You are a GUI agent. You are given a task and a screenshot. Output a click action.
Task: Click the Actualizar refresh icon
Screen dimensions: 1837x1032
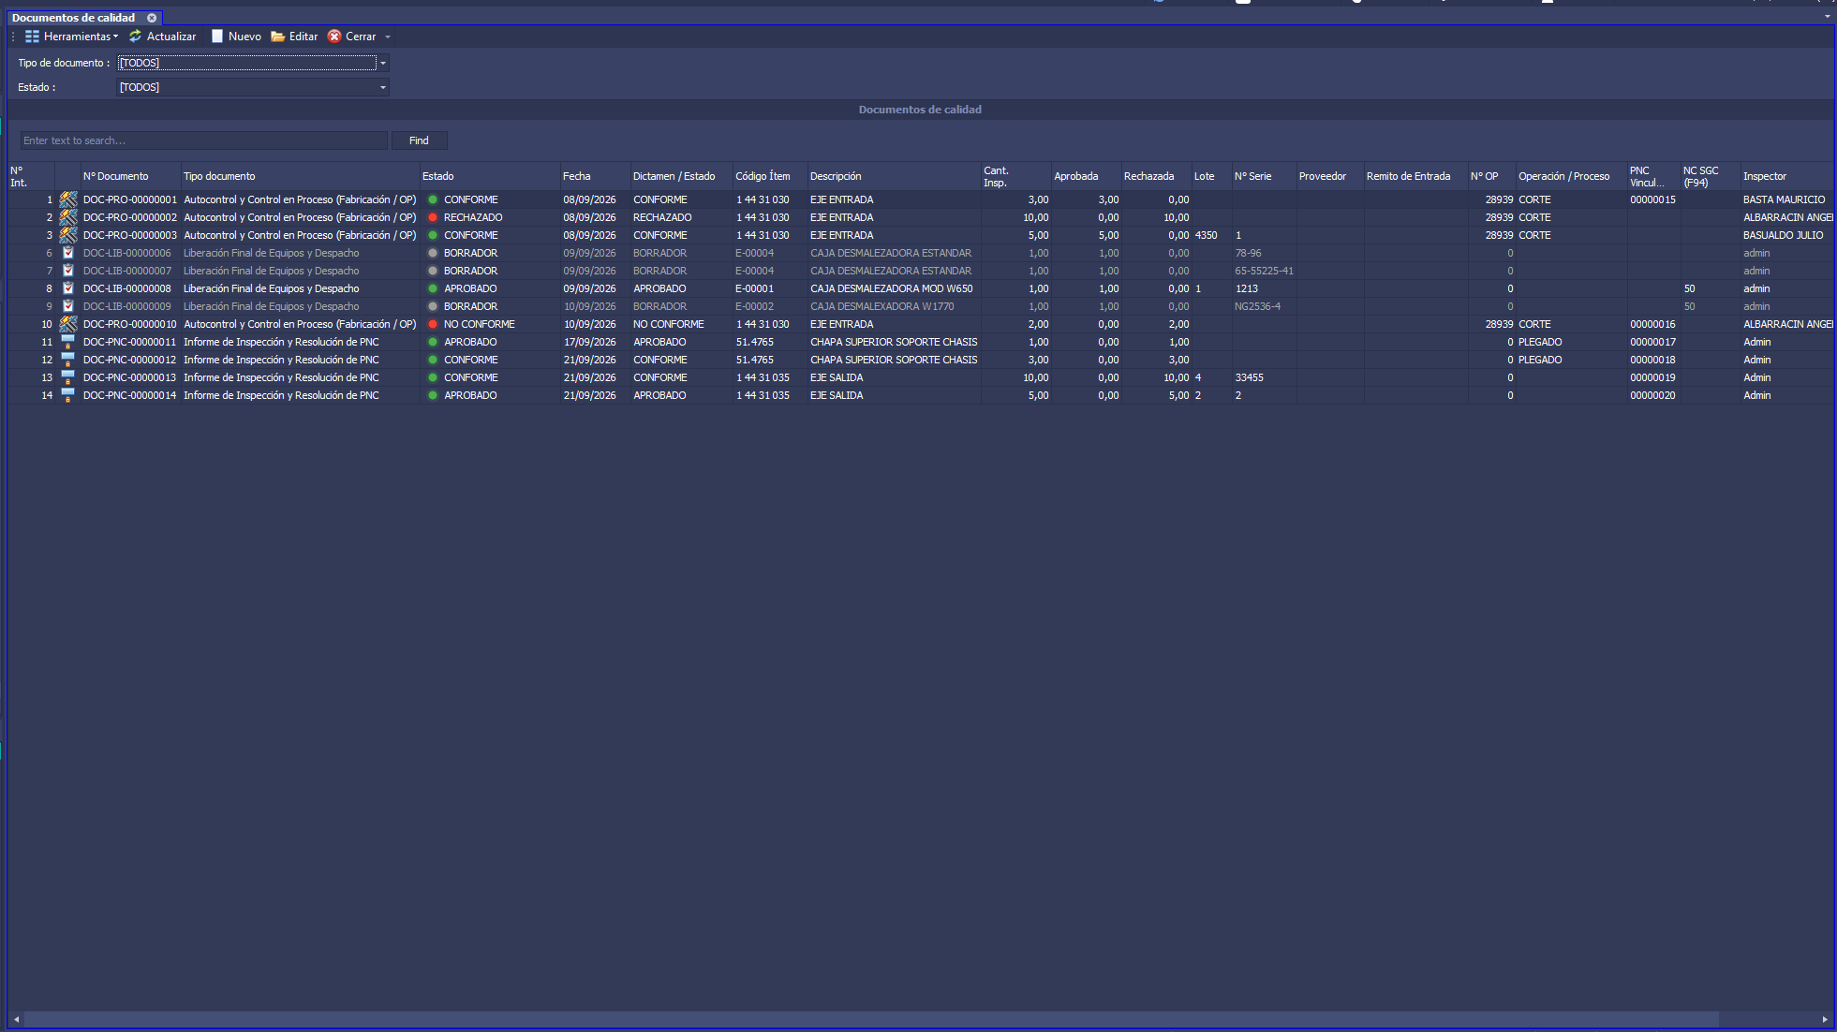[x=136, y=37]
